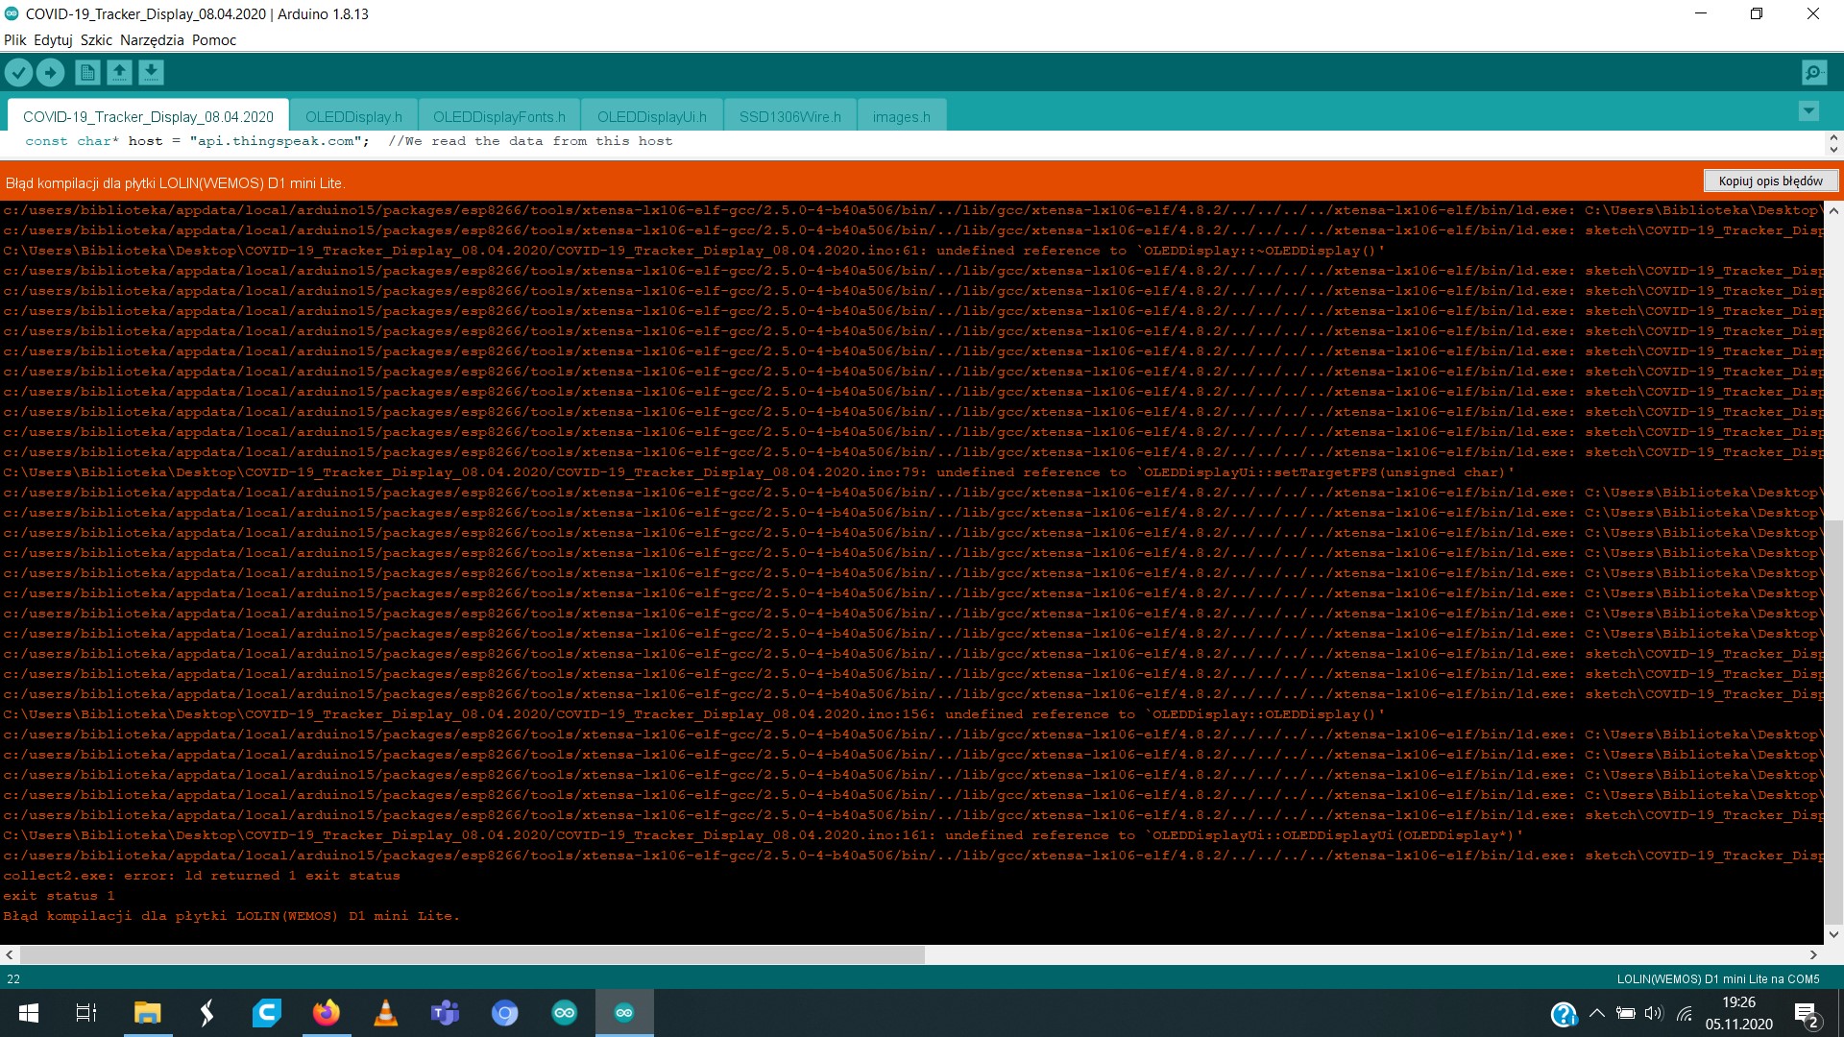The image size is (1844, 1037).
Task: Open File Explorer from the taskbar
Action: [x=147, y=1013]
